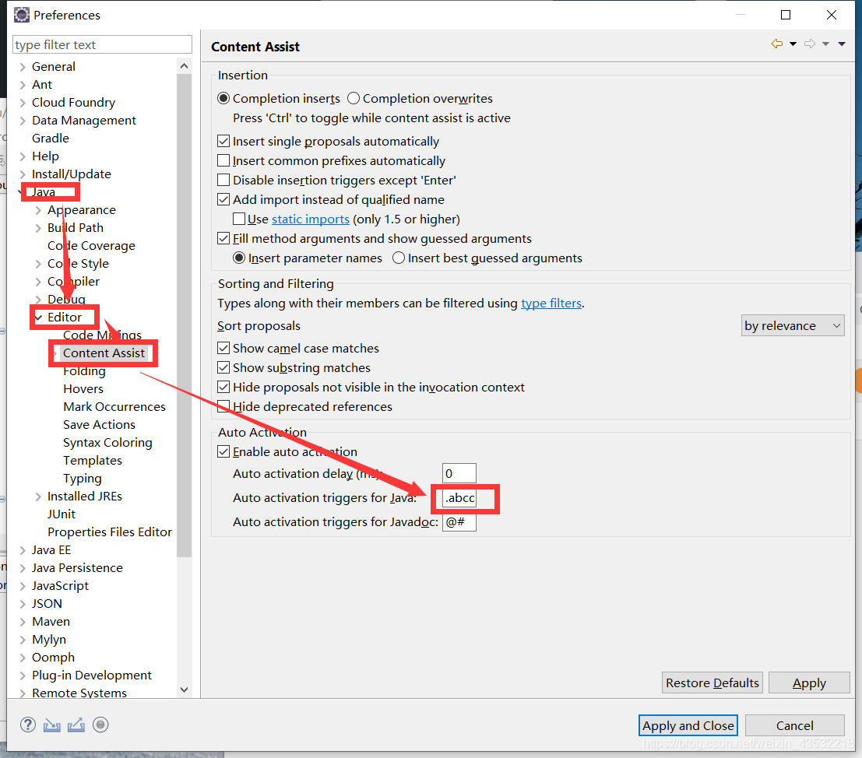862x758 pixels.
Task: Open the view menu triangle
Action: click(x=842, y=44)
